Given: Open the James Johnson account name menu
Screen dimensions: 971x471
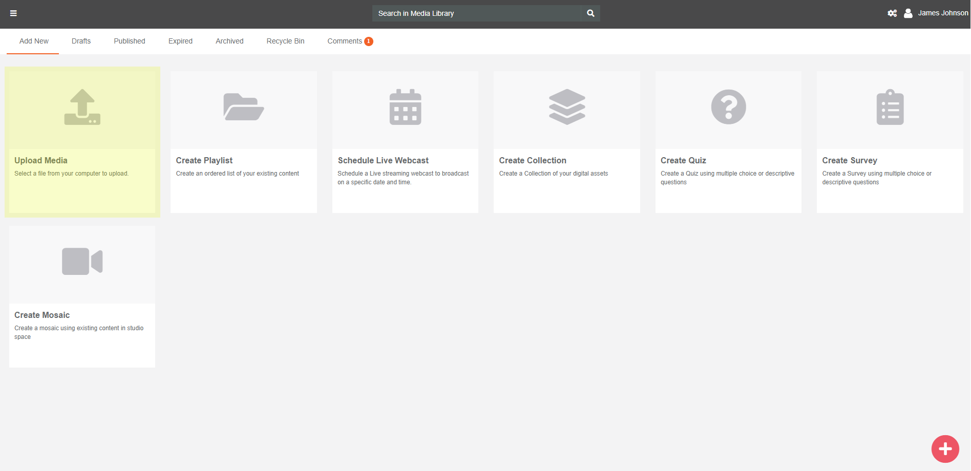Looking at the screenshot, I should pos(943,13).
